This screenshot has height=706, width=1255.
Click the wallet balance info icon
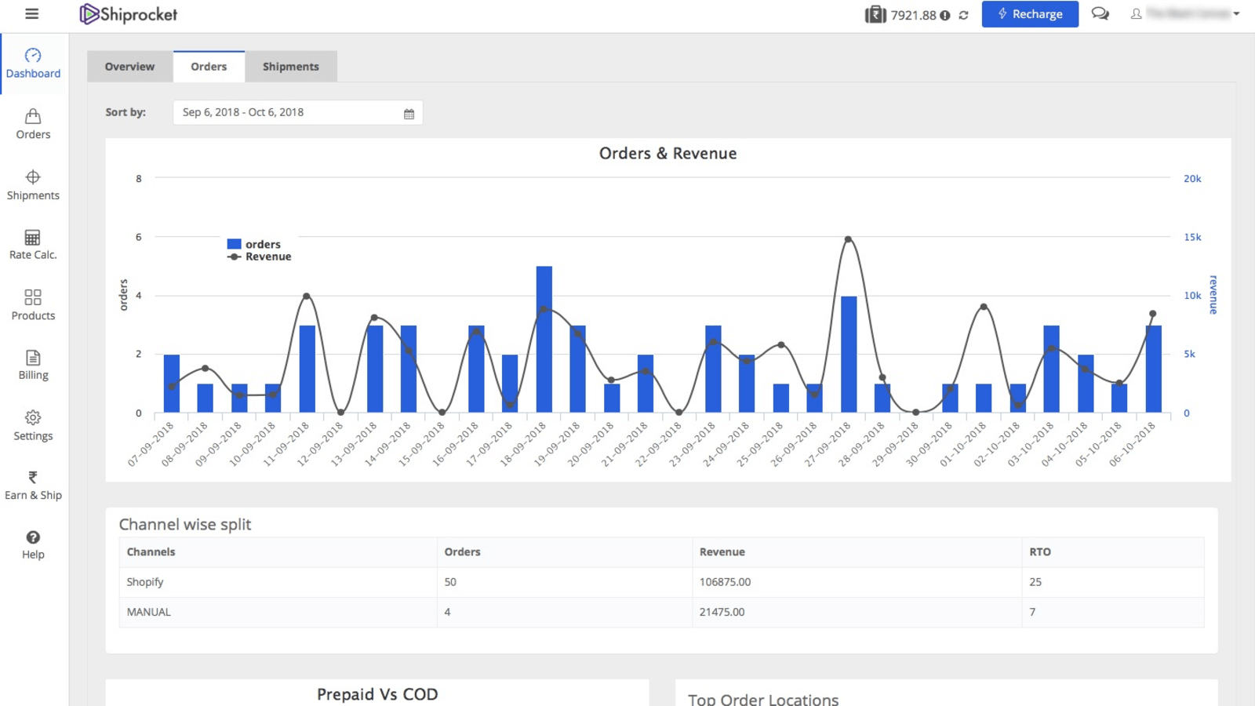pos(946,14)
